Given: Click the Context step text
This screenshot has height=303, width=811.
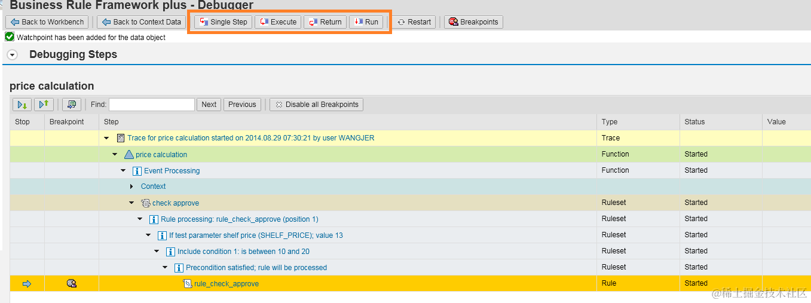Looking at the screenshot, I should click(153, 186).
